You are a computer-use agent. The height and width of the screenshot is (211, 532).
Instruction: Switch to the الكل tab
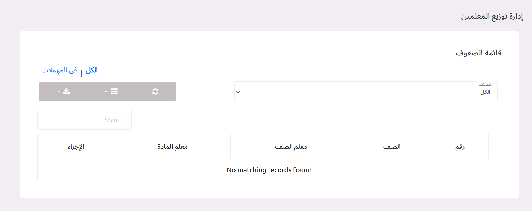(92, 70)
